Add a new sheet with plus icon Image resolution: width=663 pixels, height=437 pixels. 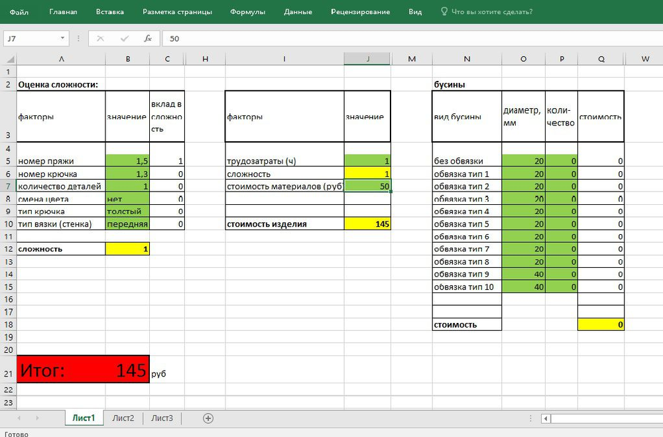point(208,418)
